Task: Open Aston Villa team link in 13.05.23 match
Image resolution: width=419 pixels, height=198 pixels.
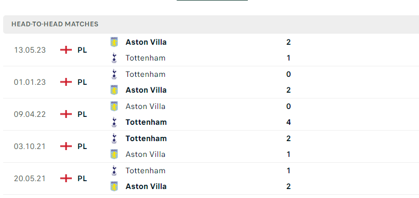Action: pyautogui.click(x=146, y=42)
